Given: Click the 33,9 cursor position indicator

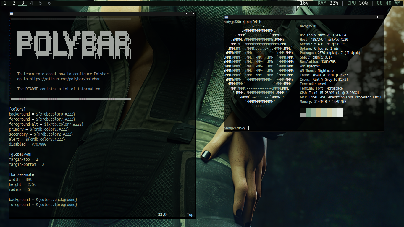Looking at the screenshot, I should tap(162, 215).
